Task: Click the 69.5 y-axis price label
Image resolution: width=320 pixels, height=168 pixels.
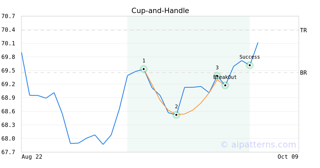Action: pyautogui.click(x=8, y=71)
